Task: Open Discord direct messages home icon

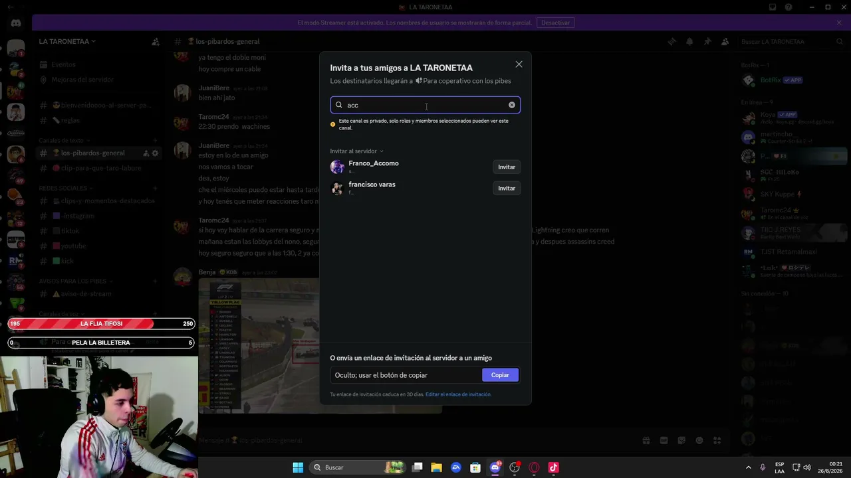Action: [16, 23]
